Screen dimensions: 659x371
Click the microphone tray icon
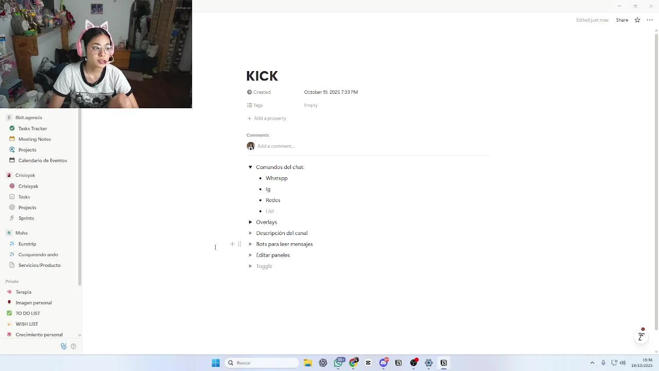pos(603,363)
